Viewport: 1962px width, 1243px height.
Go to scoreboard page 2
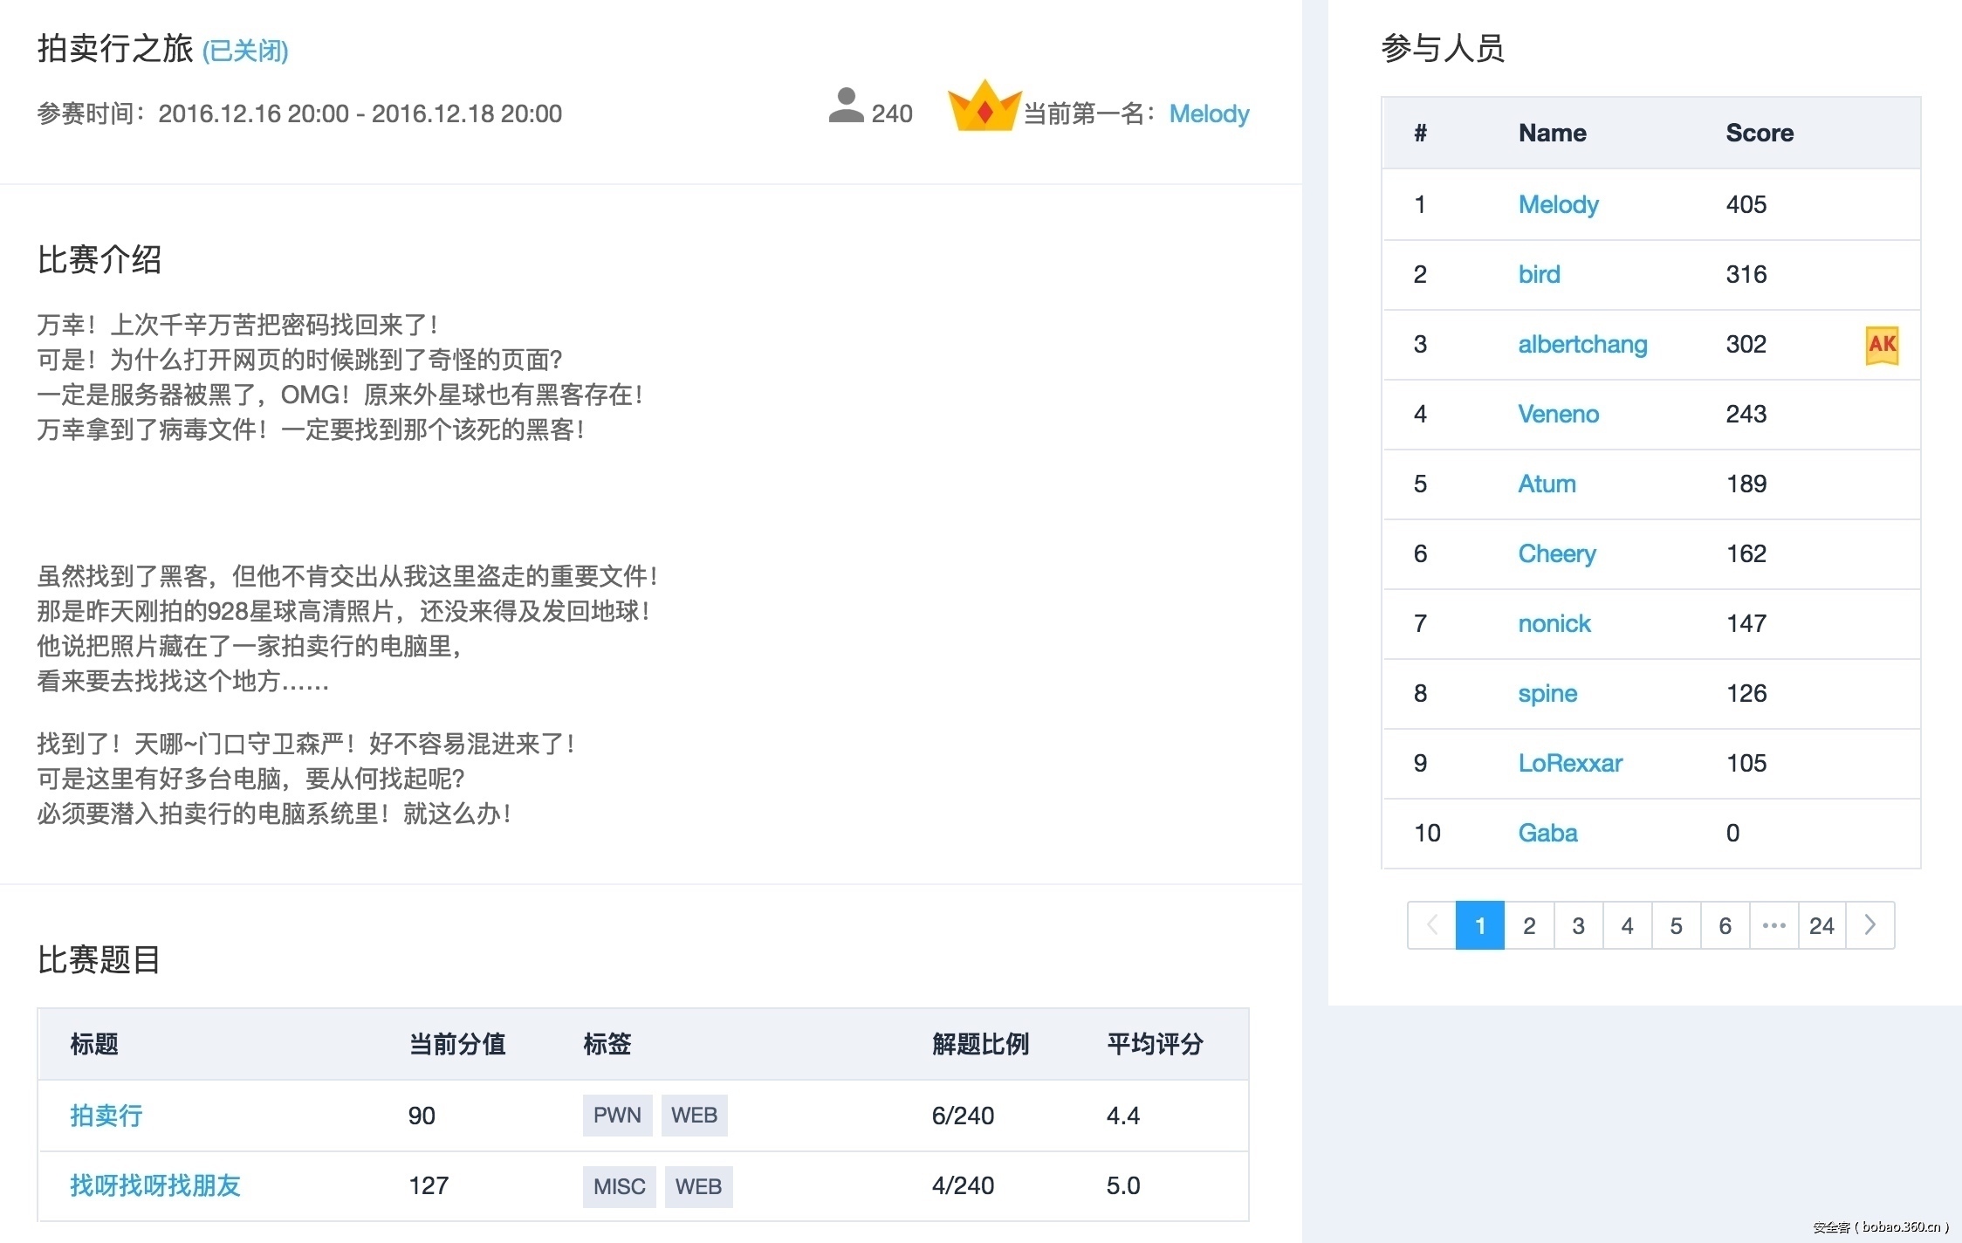point(1529,925)
